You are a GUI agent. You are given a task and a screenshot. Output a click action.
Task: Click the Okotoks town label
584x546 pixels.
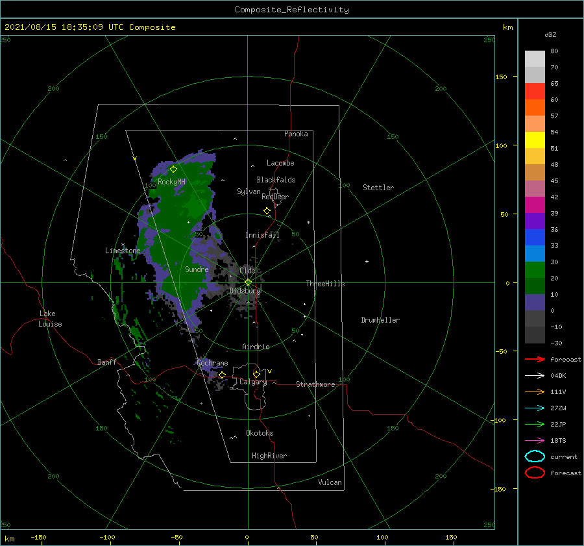(x=260, y=433)
